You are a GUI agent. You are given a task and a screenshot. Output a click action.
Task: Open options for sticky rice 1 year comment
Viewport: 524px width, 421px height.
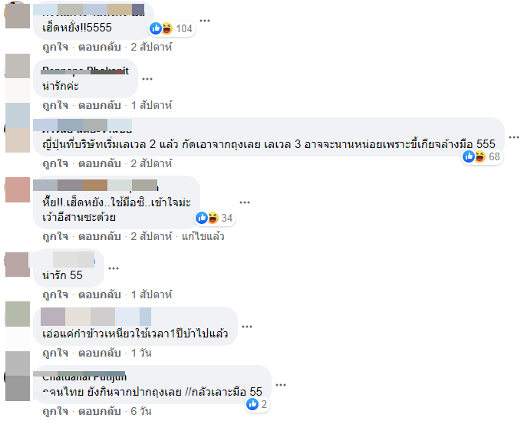tap(246, 327)
